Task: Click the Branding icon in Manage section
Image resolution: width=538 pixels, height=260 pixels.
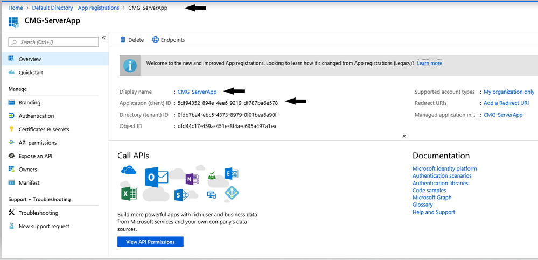Action: pos(11,102)
